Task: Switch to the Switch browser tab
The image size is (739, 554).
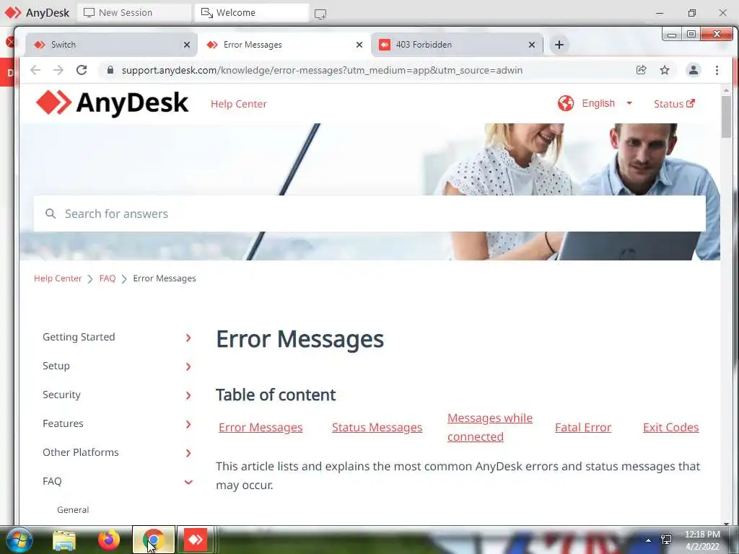Action: pyautogui.click(x=110, y=45)
